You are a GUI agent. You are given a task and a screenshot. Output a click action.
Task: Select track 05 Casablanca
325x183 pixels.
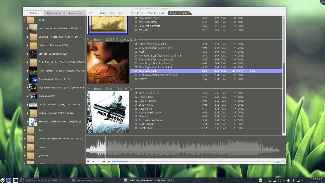(206, 109)
